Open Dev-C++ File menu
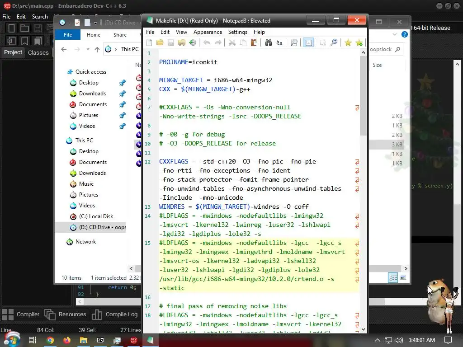 tap(6, 17)
